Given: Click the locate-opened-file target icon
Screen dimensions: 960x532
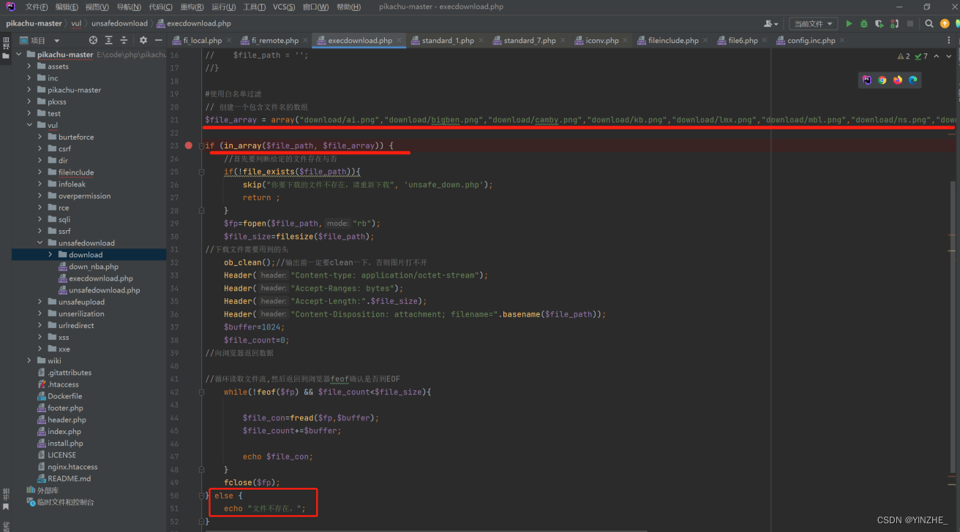Looking at the screenshot, I should (x=93, y=40).
